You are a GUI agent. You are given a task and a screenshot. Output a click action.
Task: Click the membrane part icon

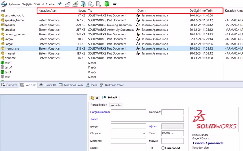[3, 48]
